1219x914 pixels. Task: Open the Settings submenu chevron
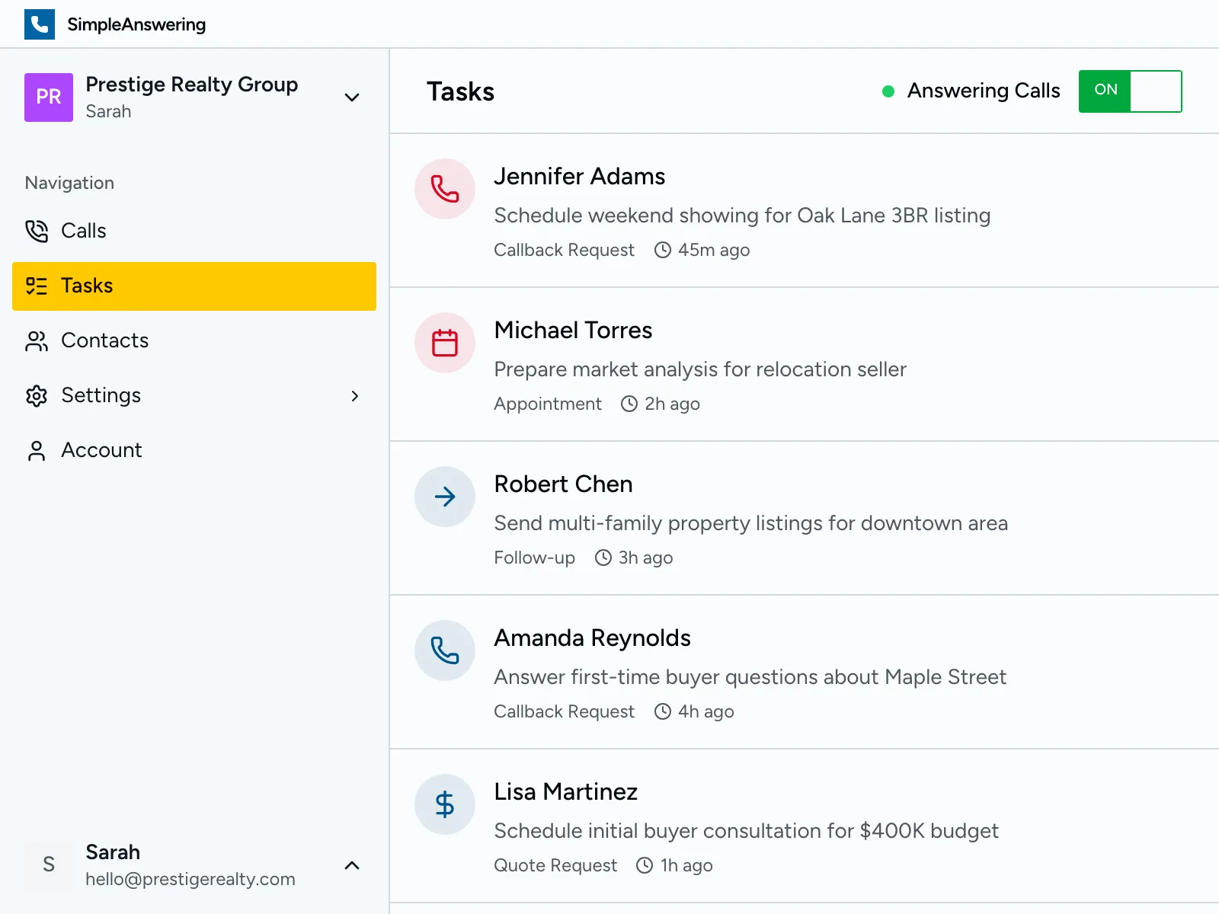click(x=354, y=396)
